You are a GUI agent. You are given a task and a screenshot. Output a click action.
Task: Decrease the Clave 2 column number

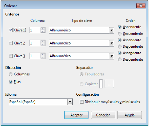coord(43,44)
